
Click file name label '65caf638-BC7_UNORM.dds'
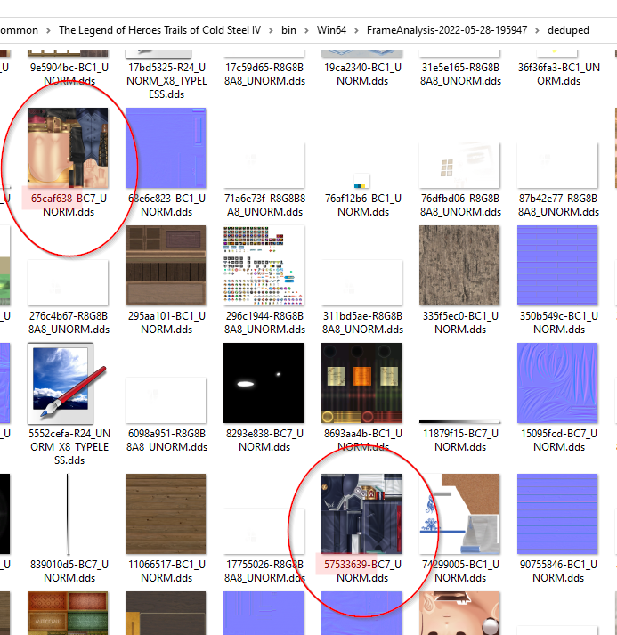coord(69,205)
